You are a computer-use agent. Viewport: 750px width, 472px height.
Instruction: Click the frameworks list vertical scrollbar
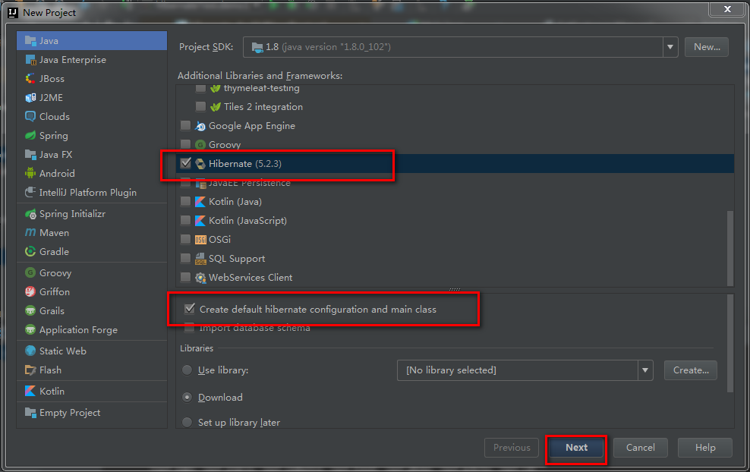click(x=730, y=247)
